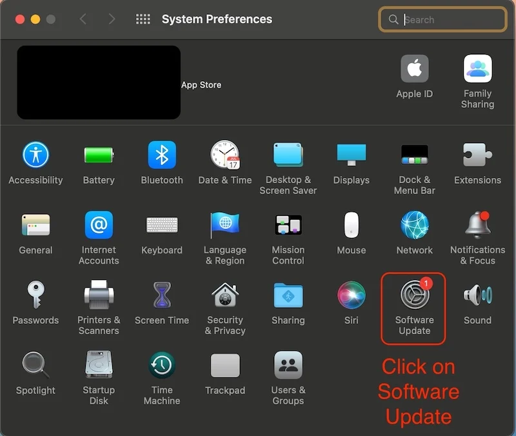Click the Search field
The image size is (516, 436).
coord(442,19)
